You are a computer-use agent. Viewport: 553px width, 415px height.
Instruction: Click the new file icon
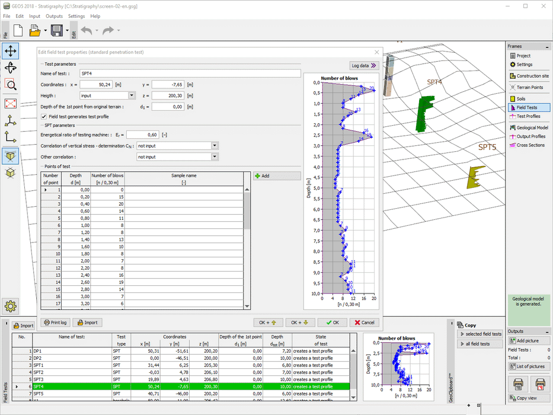[18, 30]
